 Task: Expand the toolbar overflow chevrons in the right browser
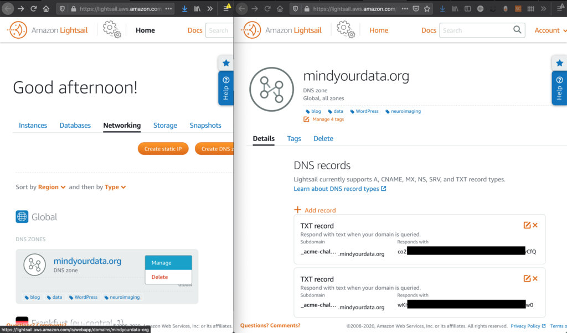(x=543, y=9)
